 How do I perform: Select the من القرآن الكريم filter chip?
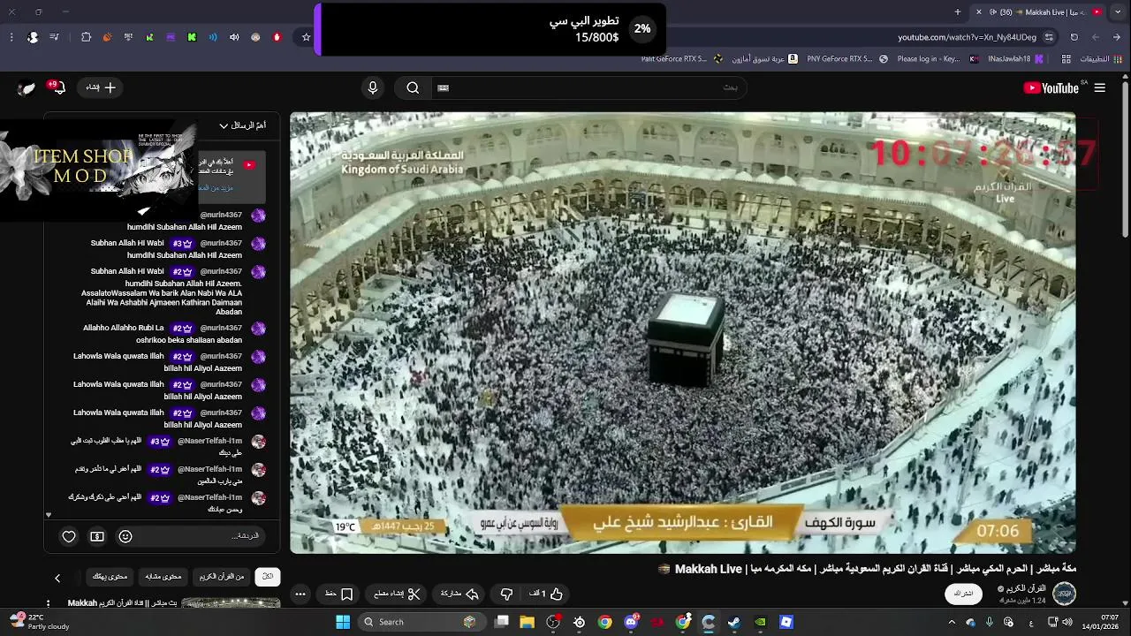tap(222, 577)
